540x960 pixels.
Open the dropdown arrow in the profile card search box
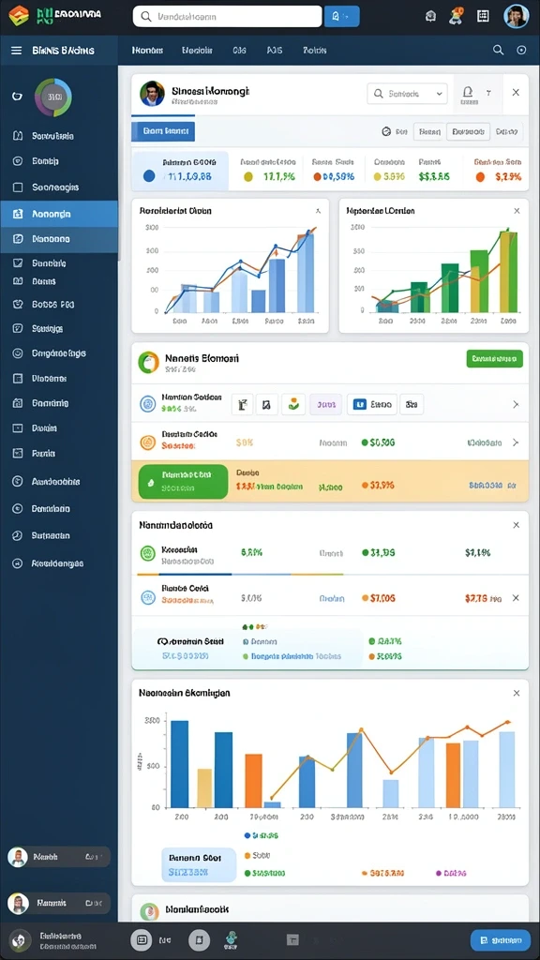(x=439, y=94)
